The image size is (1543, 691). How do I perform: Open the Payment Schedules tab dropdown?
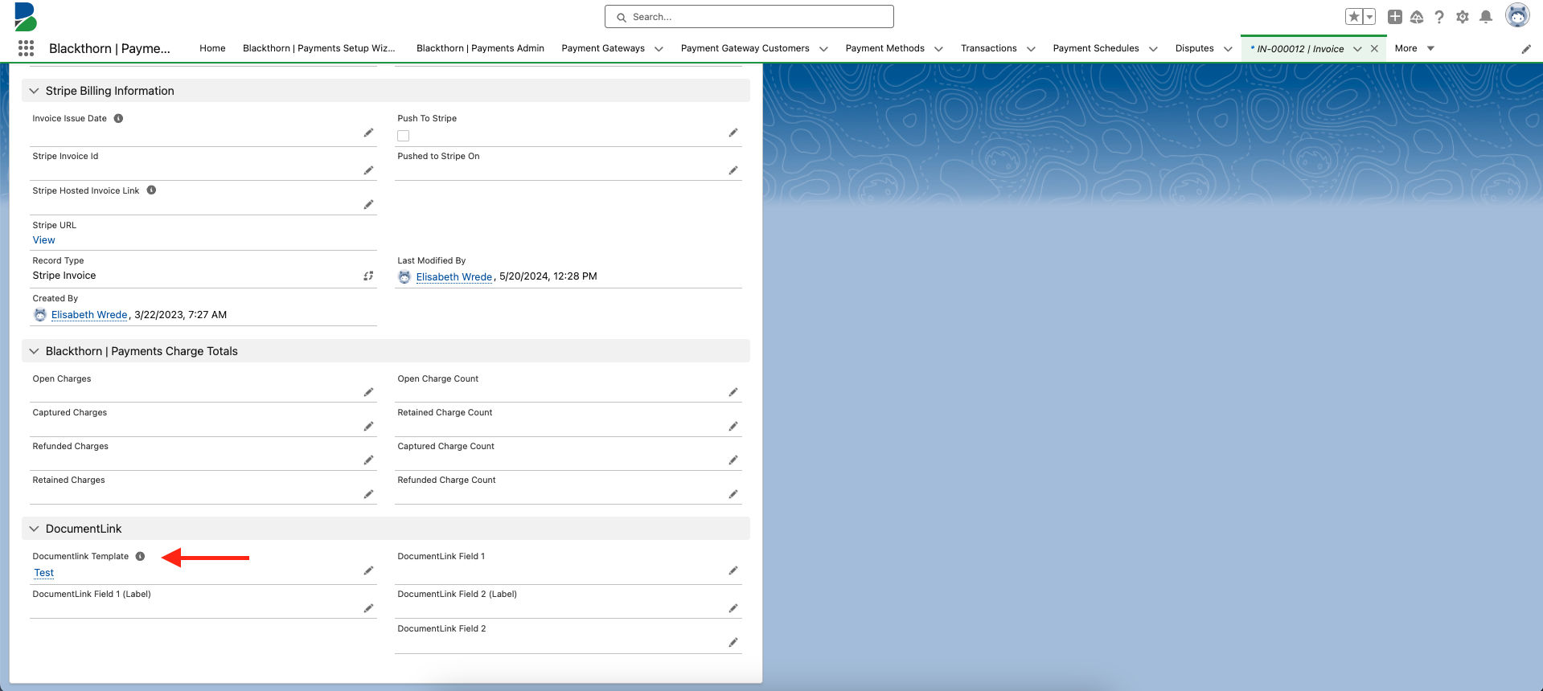tap(1153, 49)
